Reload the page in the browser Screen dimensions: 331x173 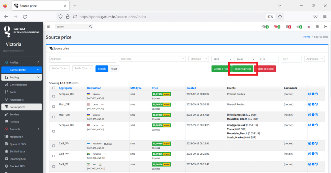coord(25,16)
